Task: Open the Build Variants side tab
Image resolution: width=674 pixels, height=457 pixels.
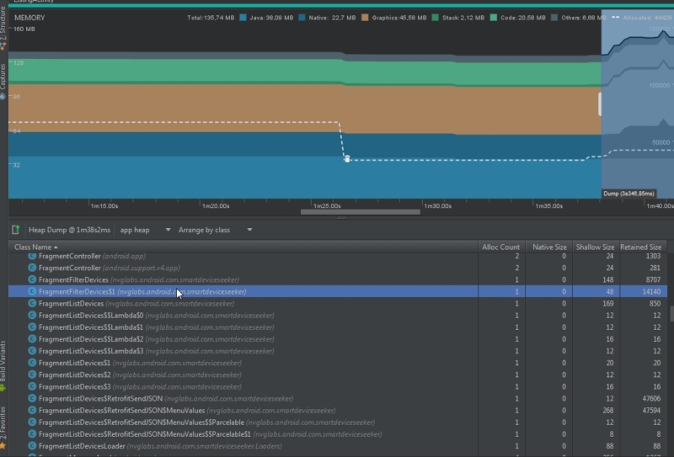Action: pos(3,365)
